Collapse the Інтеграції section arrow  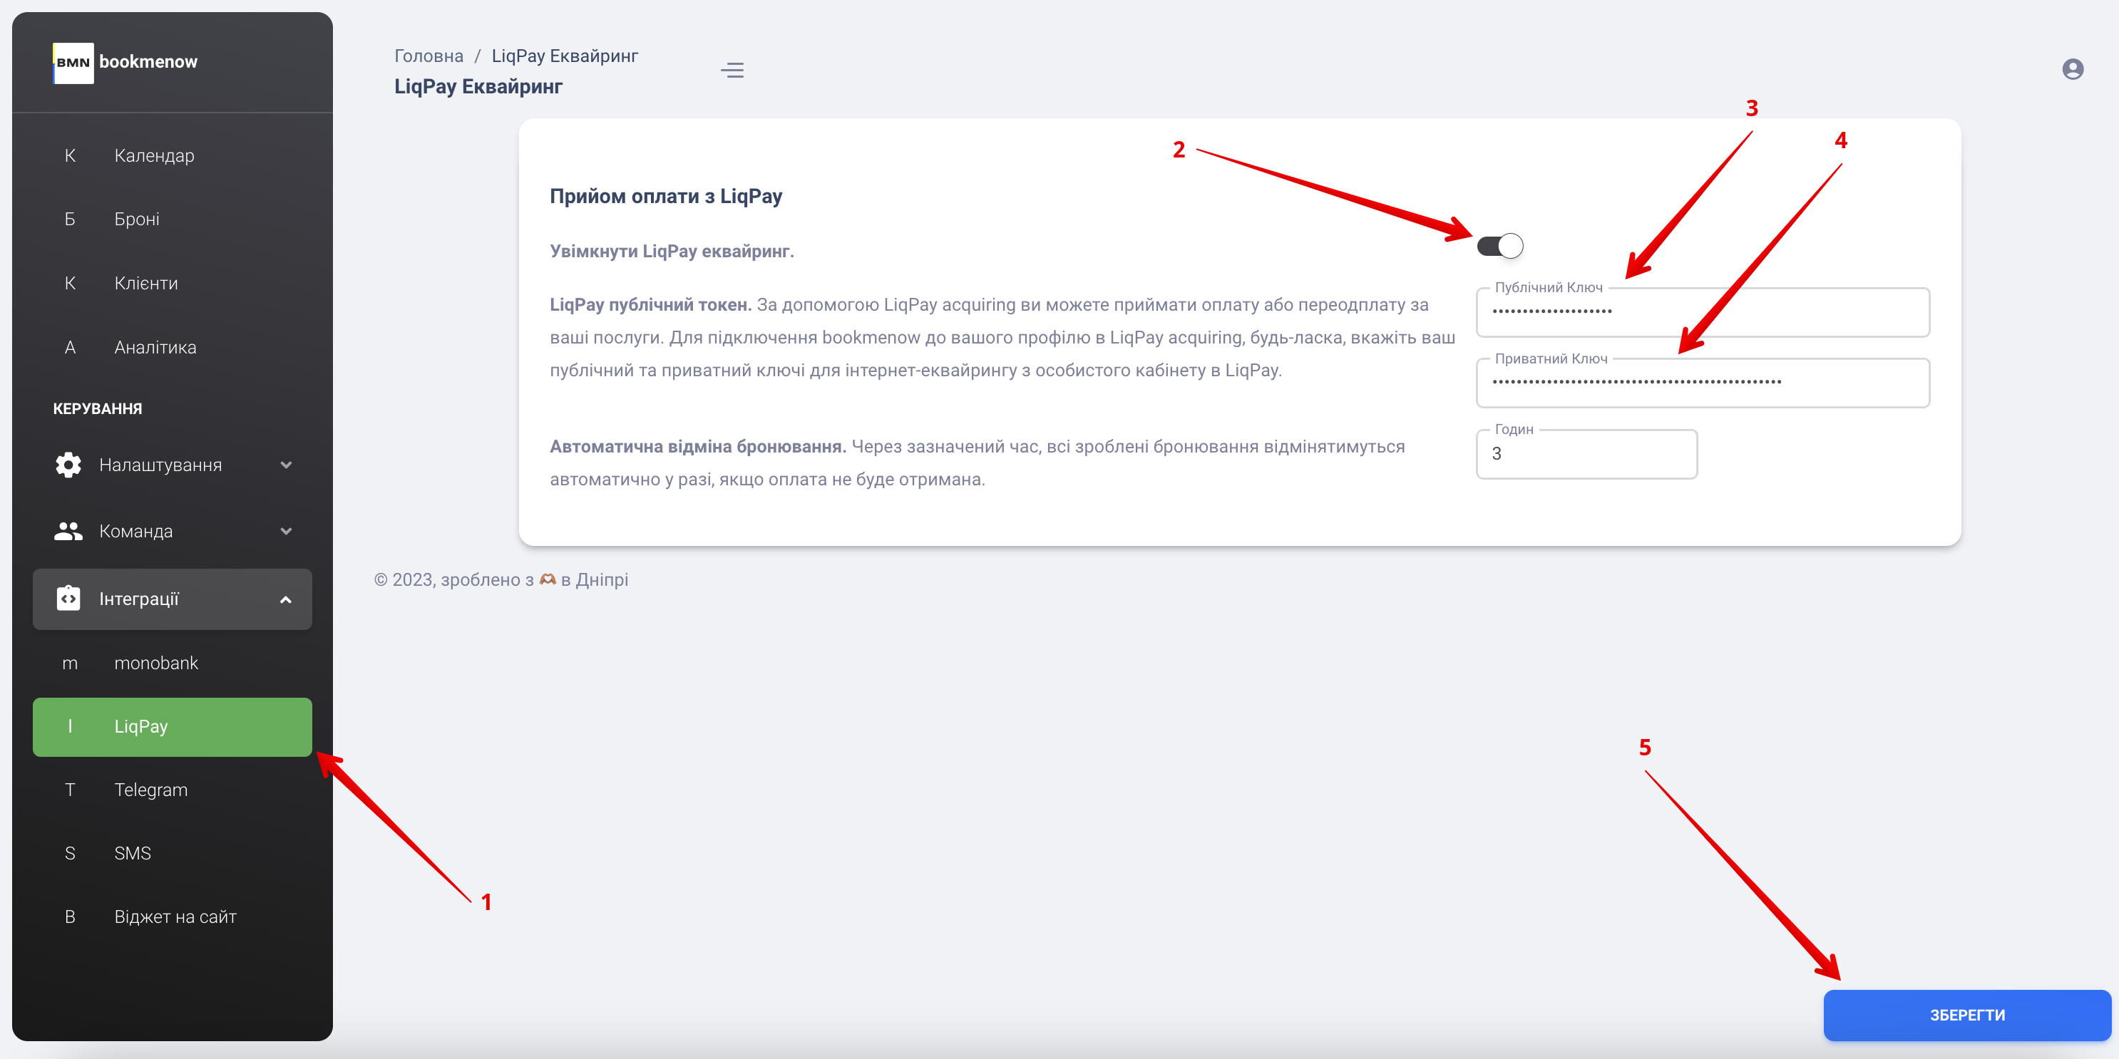[x=285, y=599]
